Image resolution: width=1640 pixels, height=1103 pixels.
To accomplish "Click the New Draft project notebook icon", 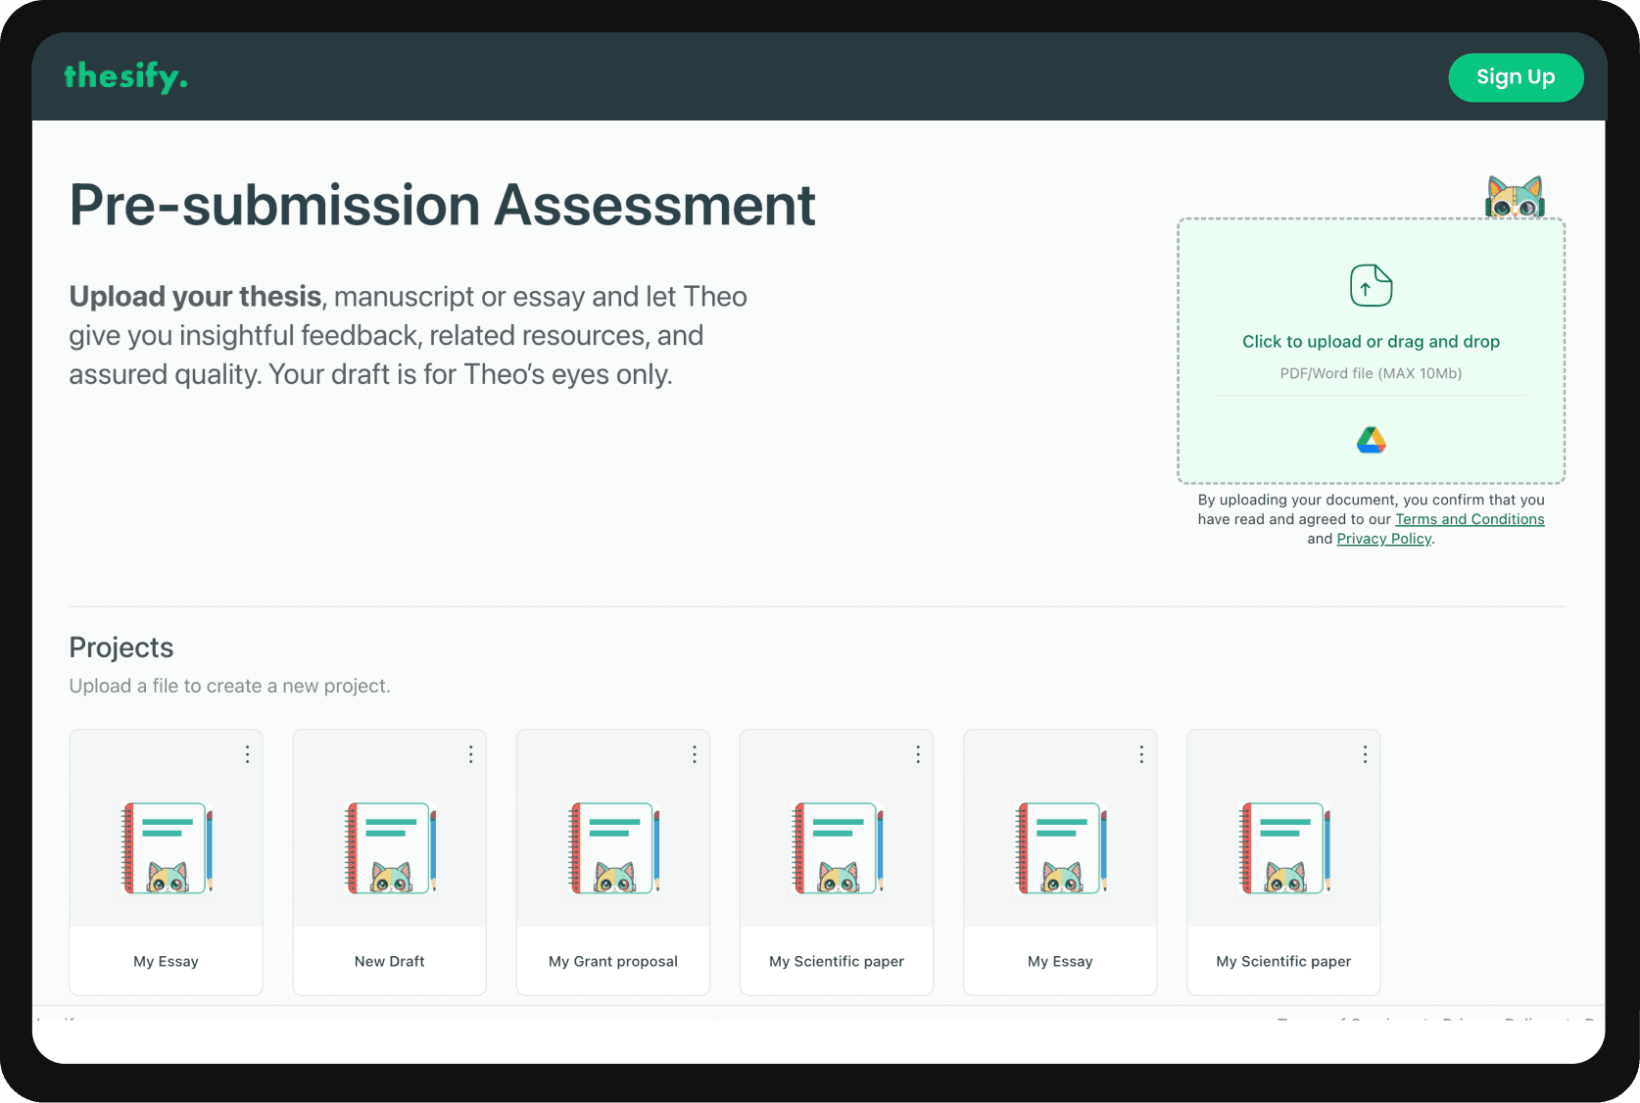I will pyautogui.click(x=389, y=848).
